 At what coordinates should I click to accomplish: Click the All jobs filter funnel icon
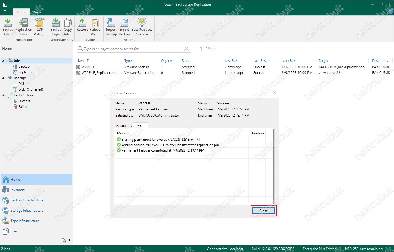(201, 49)
